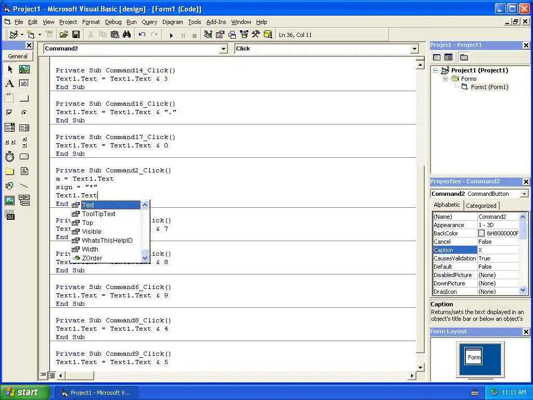Select the Label control (letter A)
533x400 pixels.
pyautogui.click(x=10, y=84)
